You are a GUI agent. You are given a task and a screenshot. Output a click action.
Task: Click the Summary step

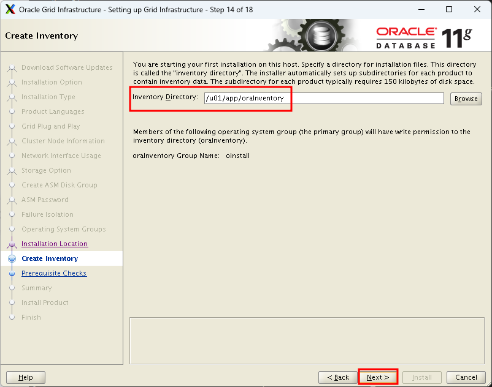(36, 288)
